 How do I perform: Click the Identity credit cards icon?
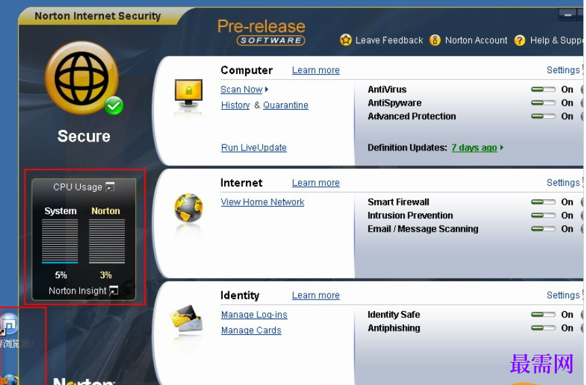click(186, 319)
